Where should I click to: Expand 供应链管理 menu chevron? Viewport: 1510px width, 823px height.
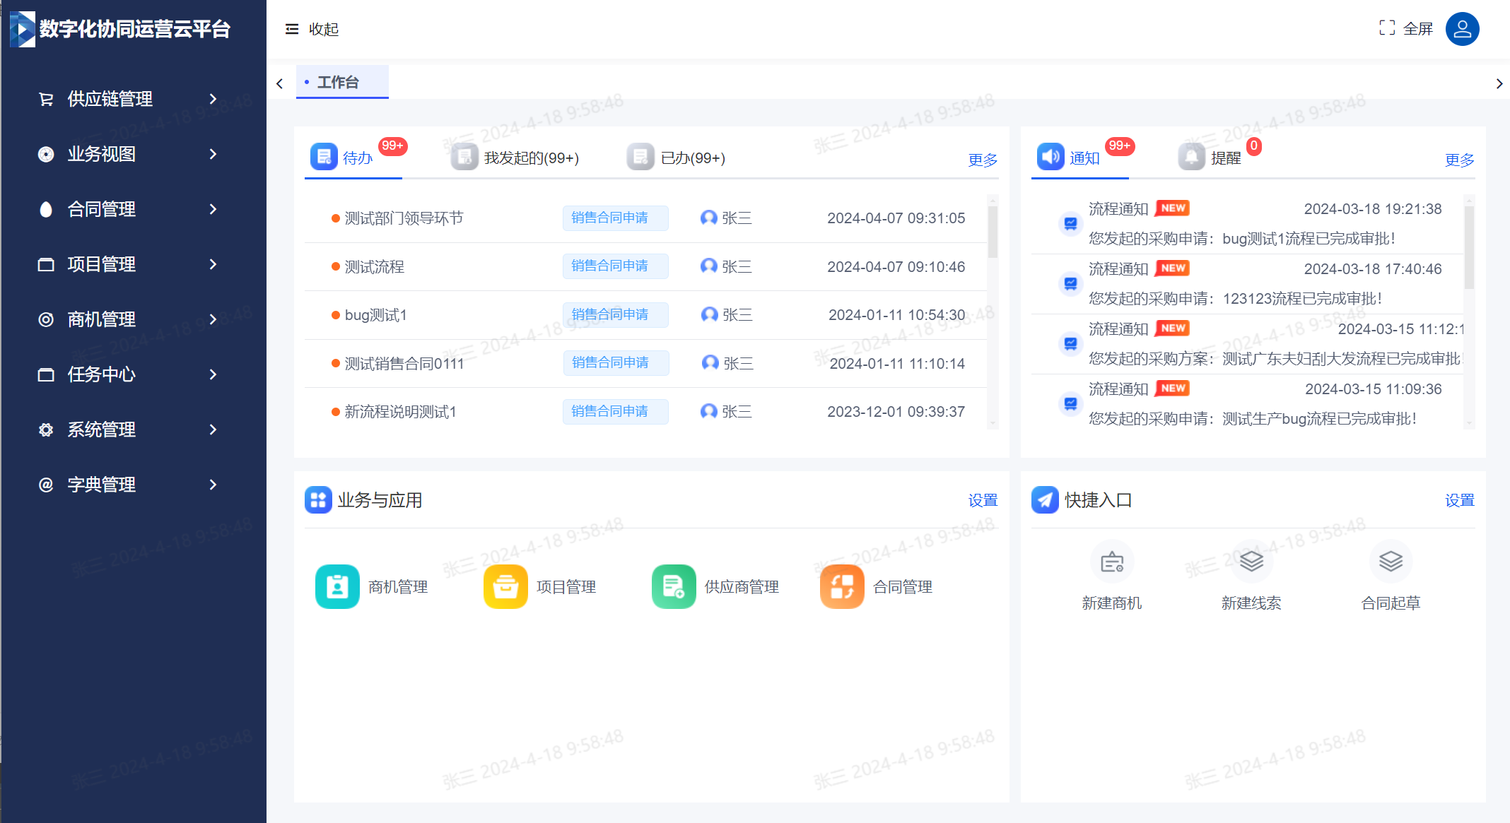(213, 99)
